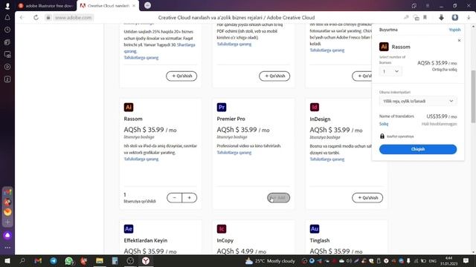Open WhatsApp from Windows taskbar
The width and height of the screenshot is (476, 267).
(x=69, y=260)
